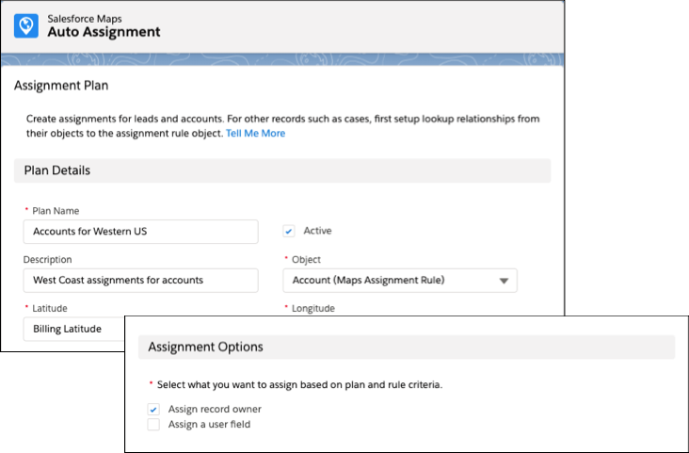Click the Assignment Options section header
This screenshot has width=689, height=453.
point(407,347)
